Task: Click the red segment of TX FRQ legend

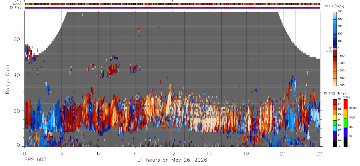Action: click(x=335, y=102)
